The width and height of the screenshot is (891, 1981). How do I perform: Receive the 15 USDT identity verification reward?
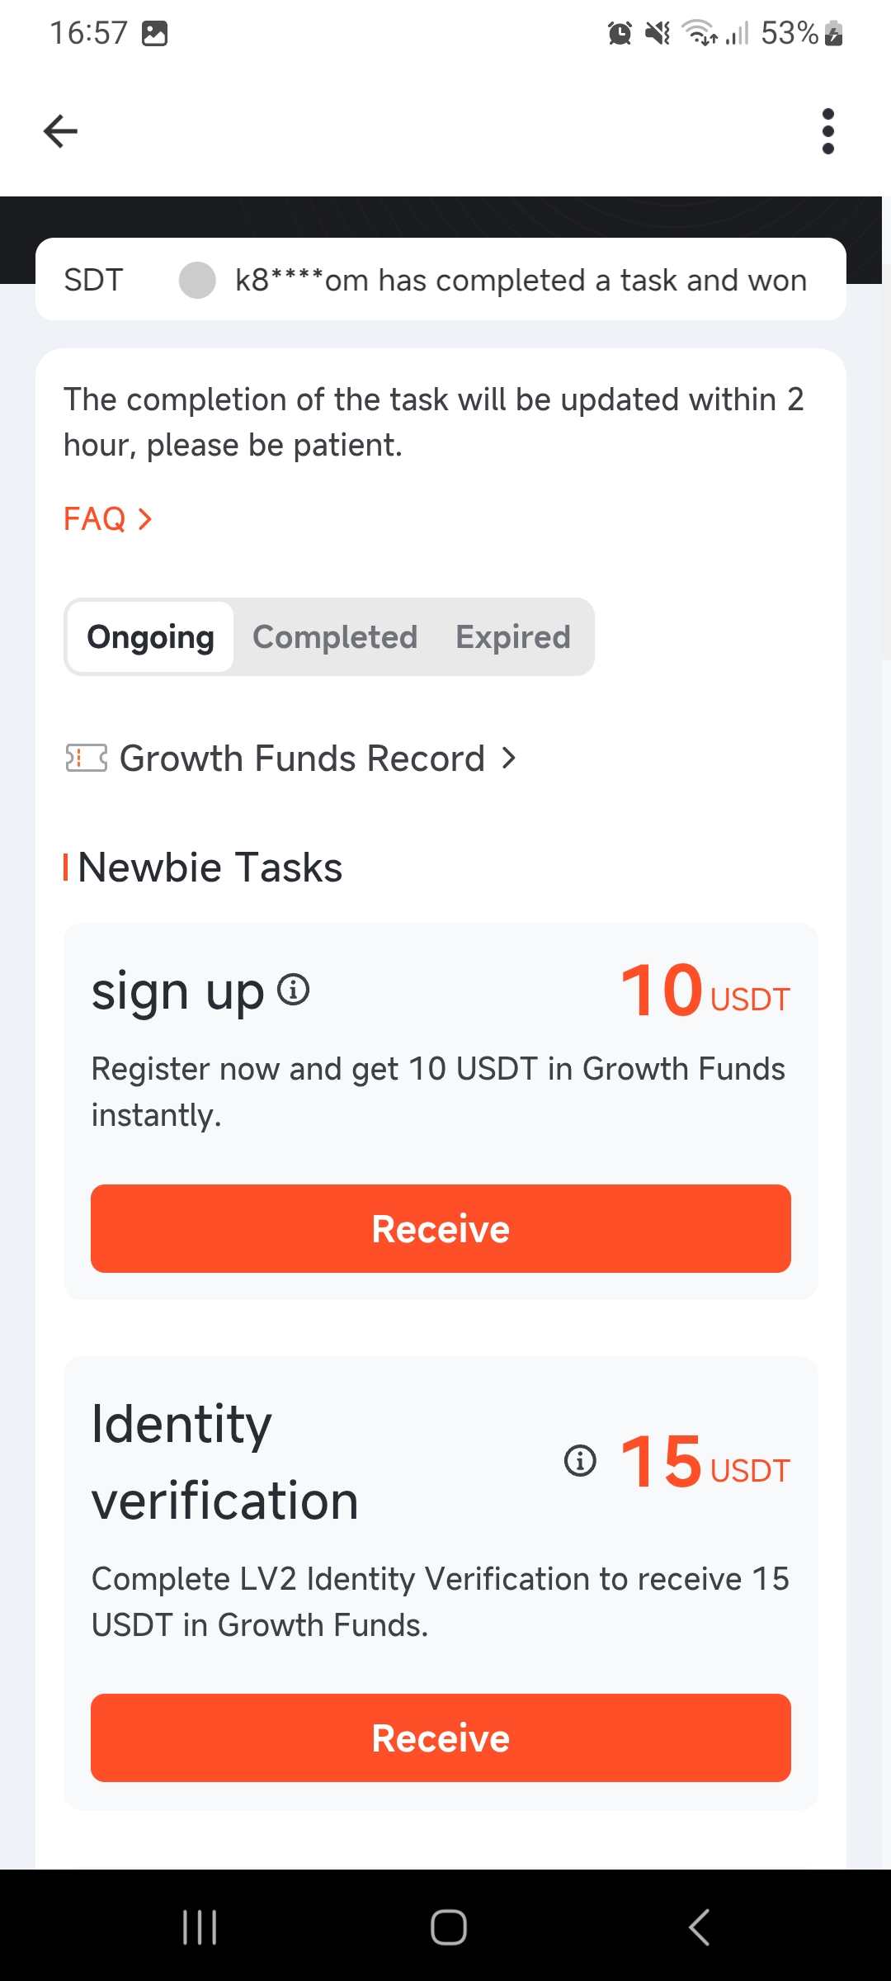click(x=441, y=1738)
